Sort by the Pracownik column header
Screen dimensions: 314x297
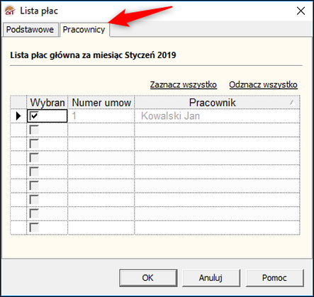pos(217,102)
